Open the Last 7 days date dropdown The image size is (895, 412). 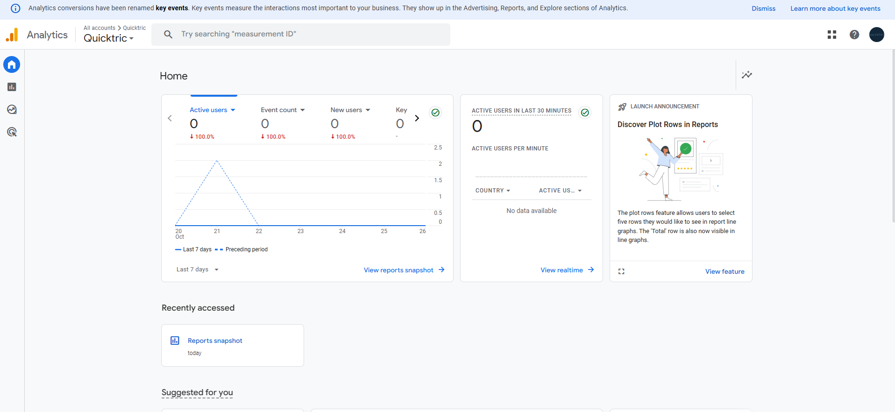198,270
